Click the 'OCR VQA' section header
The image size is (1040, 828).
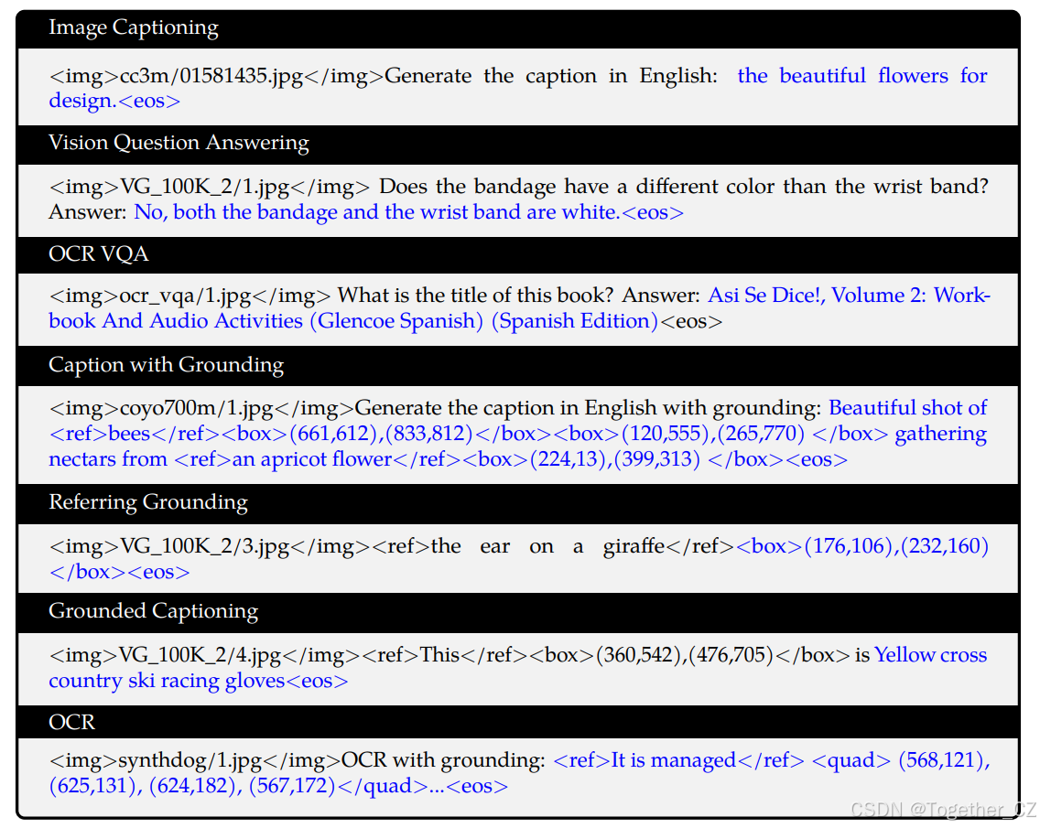pos(98,254)
